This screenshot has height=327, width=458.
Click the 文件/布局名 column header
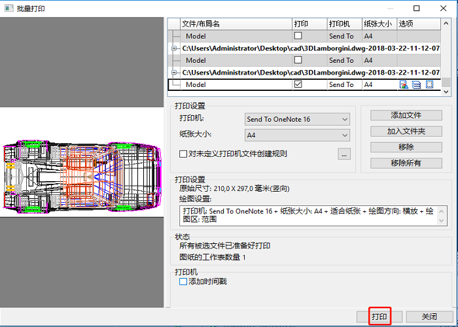(x=236, y=24)
